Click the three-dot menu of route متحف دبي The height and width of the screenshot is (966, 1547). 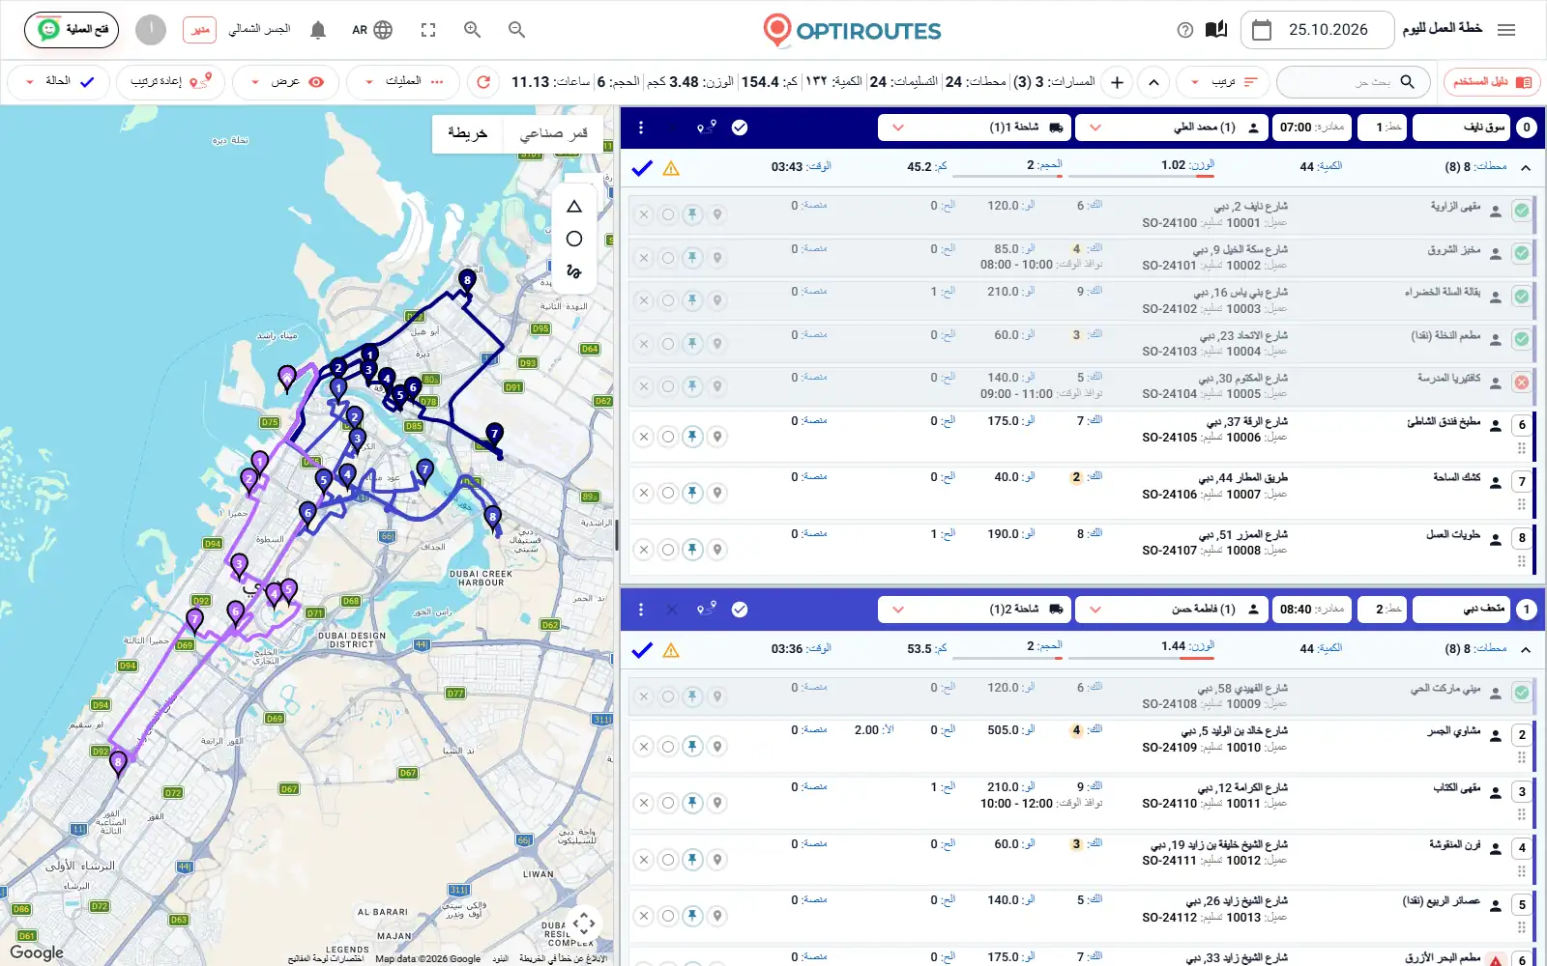point(641,610)
